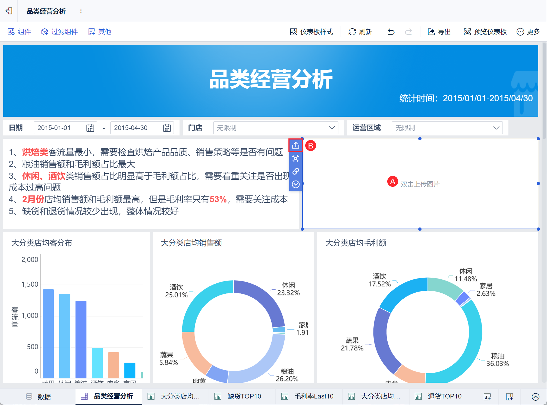Switch to the 缺货TOP10 tab
The height and width of the screenshot is (405, 547).
click(x=244, y=396)
